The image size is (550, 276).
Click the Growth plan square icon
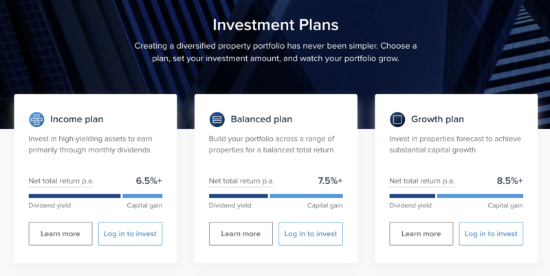click(397, 119)
